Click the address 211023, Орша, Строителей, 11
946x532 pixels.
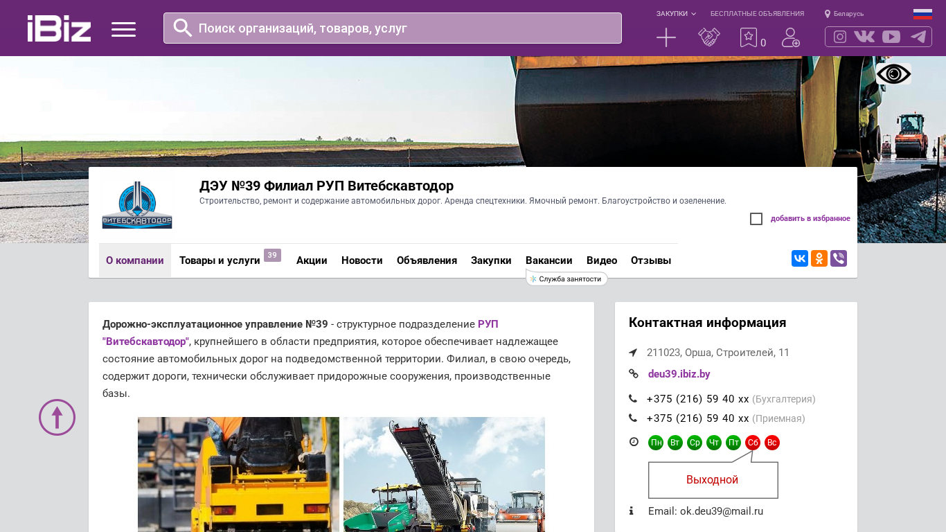coord(718,353)
